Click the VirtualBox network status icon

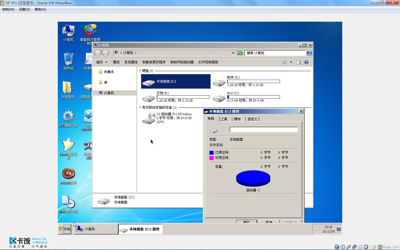[354, 247]
